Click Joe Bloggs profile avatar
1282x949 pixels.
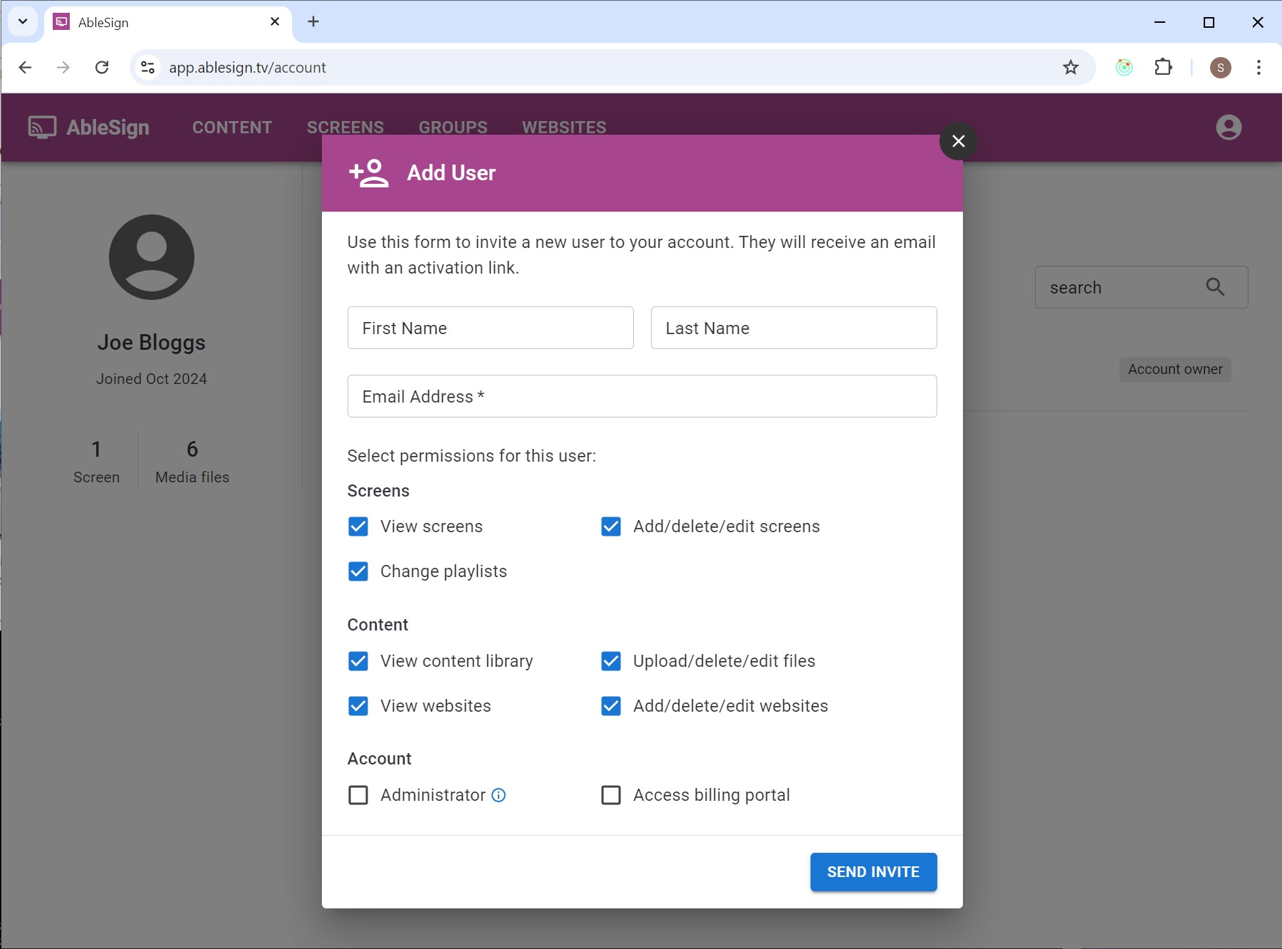coord(151,257)
